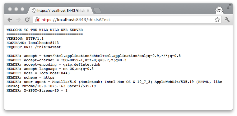Viewport: 237px width, 116px height.
Task: Click the WELCOME TO THE WILD WILD WEB SERVER heading
Action: [x=44, y=30]
